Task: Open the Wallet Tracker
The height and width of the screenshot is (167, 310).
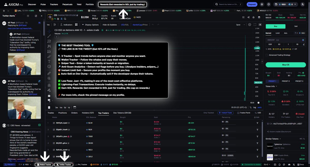Action: coord(44,164)
